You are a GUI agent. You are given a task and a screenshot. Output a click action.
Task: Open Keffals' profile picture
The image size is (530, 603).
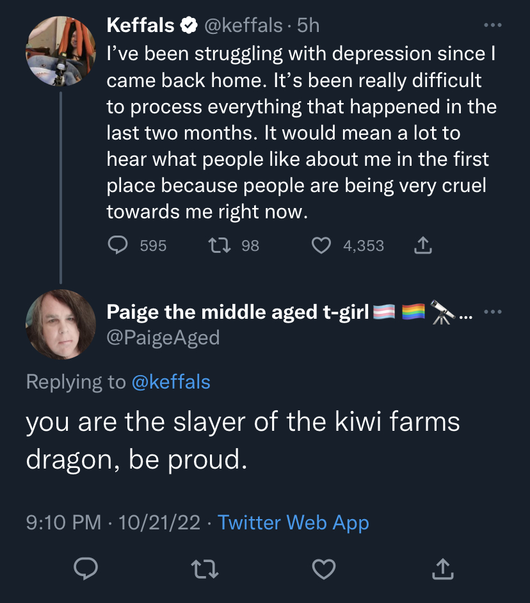(x=61, y=51)
